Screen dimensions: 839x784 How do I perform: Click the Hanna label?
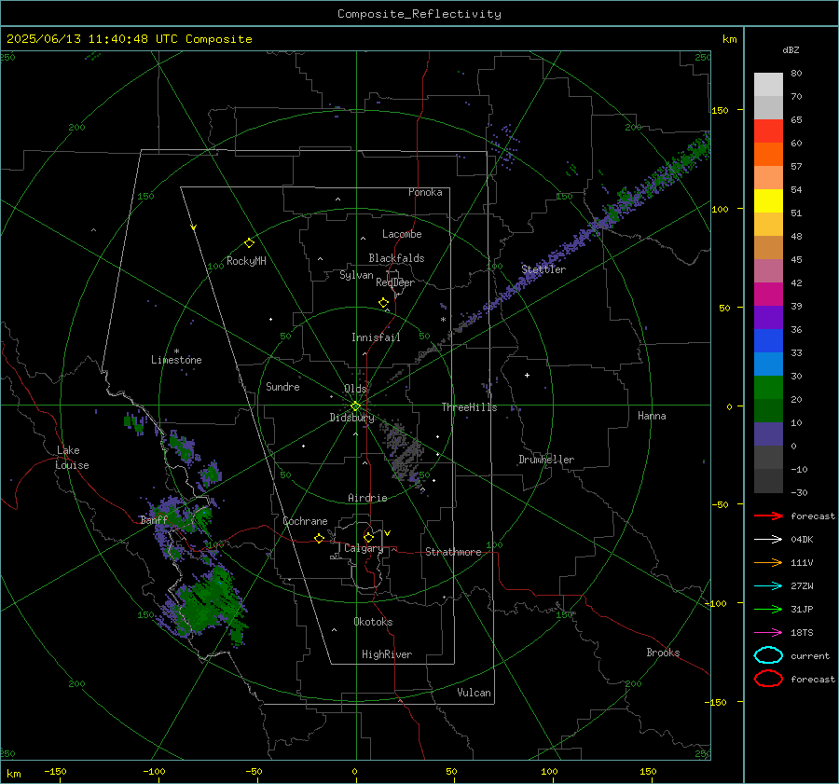[652, 416]
